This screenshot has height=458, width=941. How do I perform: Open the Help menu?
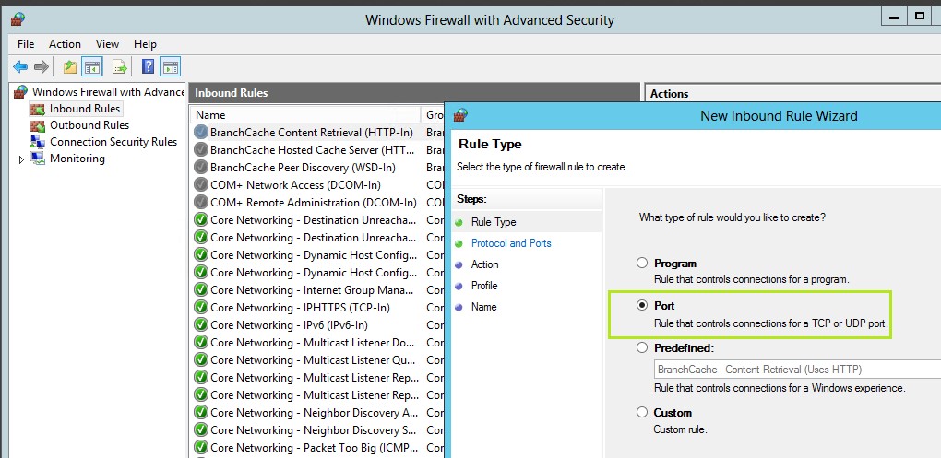tap(145, 43)
